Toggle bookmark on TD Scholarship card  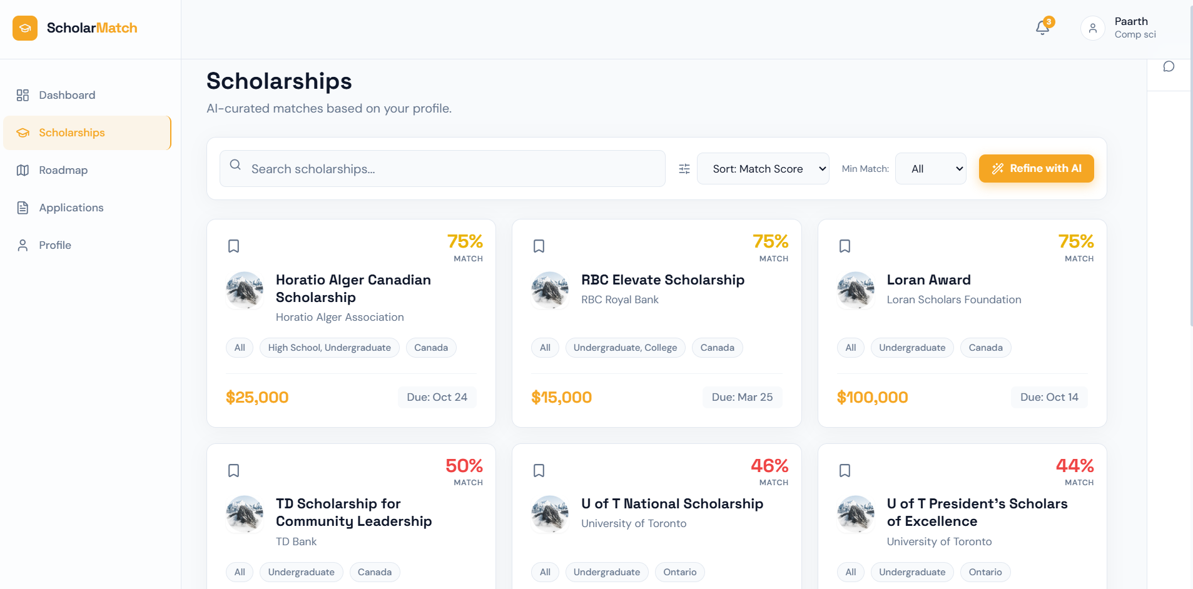[233, 471]
